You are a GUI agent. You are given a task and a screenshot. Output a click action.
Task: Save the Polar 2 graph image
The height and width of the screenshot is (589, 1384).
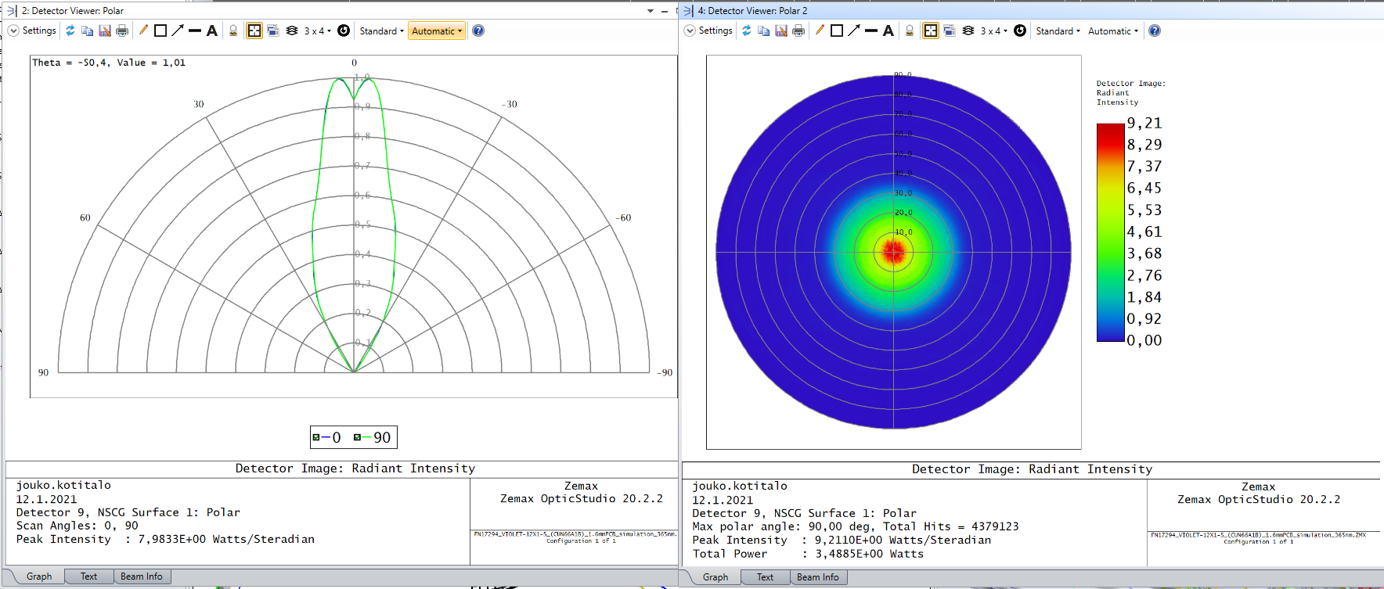pyautogui.click(x=781, y=31)
